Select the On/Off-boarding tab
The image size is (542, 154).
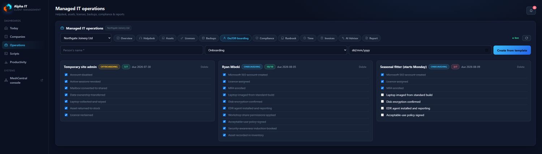236,38
